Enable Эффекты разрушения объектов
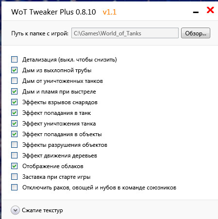The image size is (218, 219). pos(15,145)
